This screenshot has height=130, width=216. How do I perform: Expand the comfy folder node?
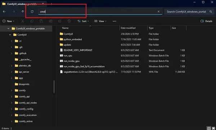(12, 90)
